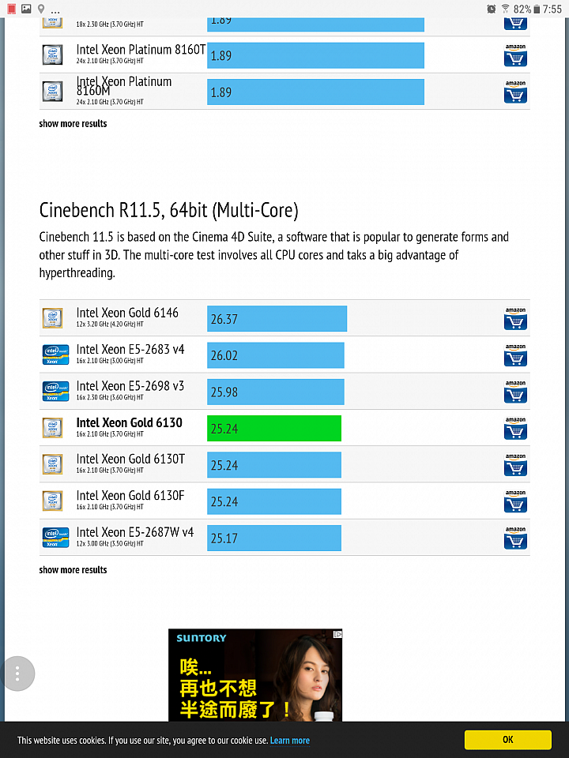Viewport: 569px width, 758px height.
Task: Click the Xeon Gold 6146 processor icon
Action: pyautogui.click(x=52, y=318)
